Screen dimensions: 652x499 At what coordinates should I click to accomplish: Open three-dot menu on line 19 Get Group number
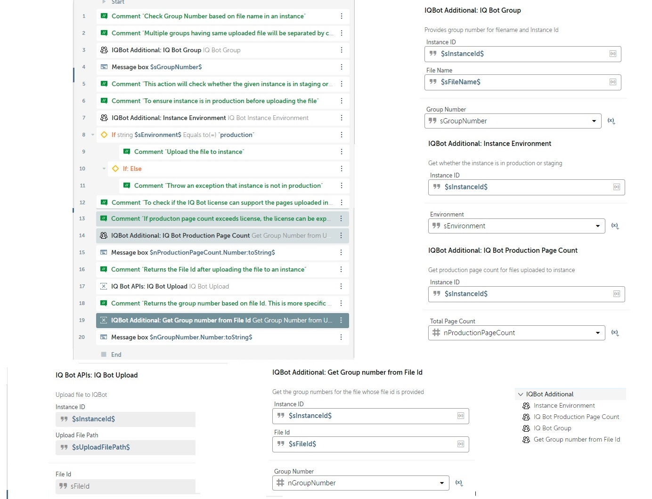click(341, 320)
